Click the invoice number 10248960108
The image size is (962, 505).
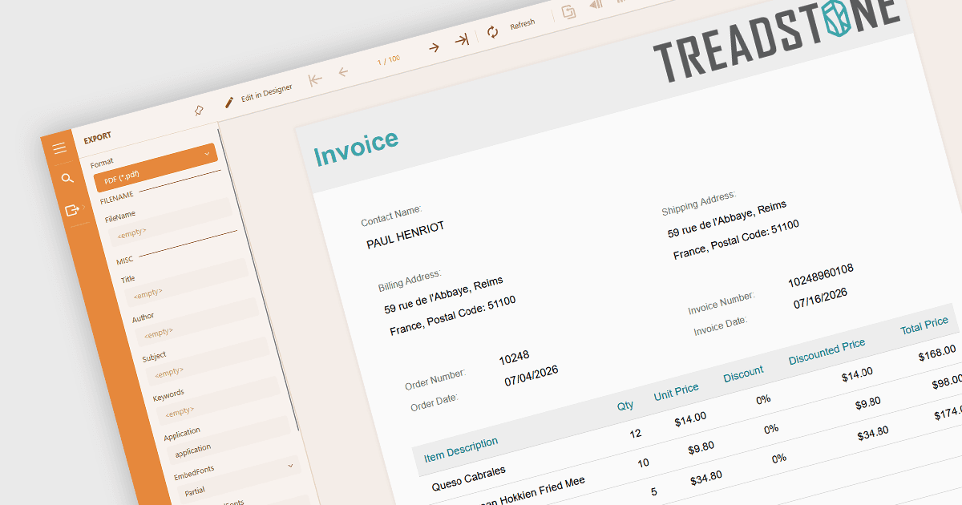coord(821,275)
